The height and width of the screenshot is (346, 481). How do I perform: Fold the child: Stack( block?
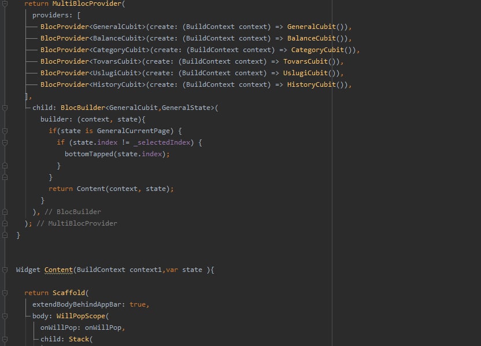pos(5,339)
